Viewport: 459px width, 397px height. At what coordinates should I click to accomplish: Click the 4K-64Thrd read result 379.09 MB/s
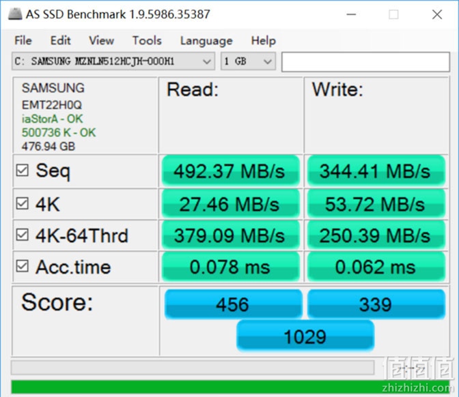point(231,235)
